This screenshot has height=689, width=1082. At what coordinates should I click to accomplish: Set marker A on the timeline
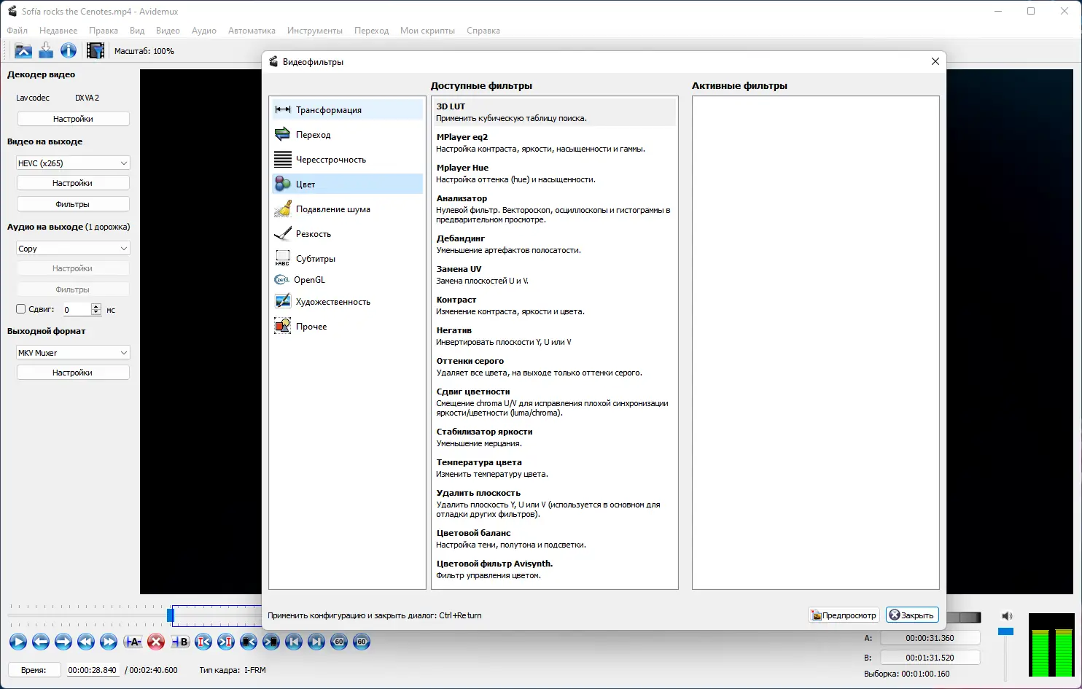[132, 642]
